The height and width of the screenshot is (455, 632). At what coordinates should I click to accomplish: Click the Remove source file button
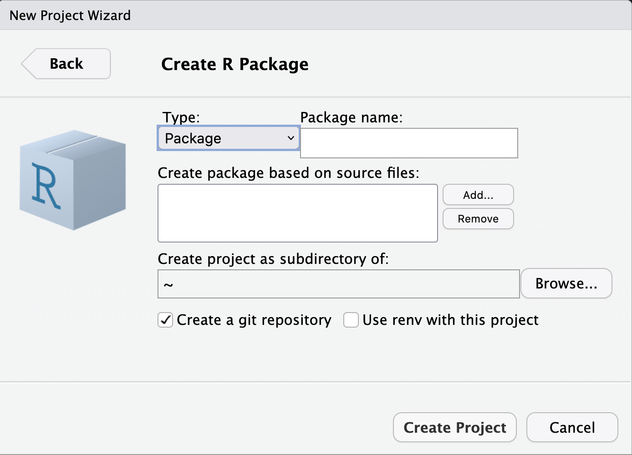[478, 219]
